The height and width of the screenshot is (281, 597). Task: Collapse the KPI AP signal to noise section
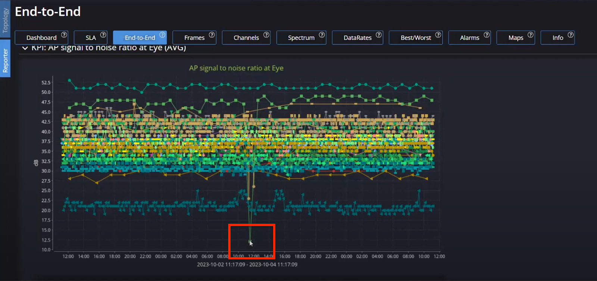25,48
